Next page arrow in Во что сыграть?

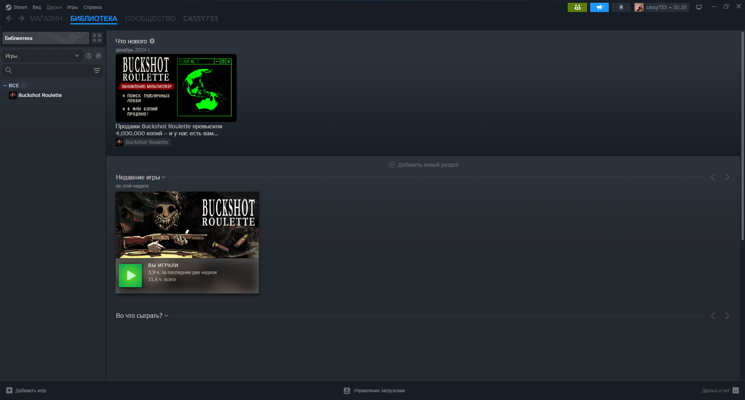click(727, 316)
